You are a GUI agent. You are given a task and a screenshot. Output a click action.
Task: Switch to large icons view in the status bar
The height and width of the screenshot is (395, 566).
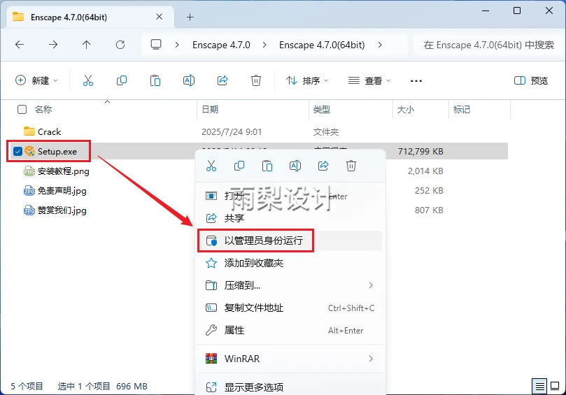pyautogui.click(x=556, y=387)
